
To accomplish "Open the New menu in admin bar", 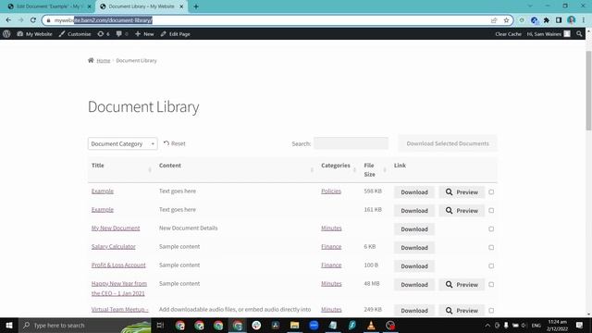I will [144, 34].
